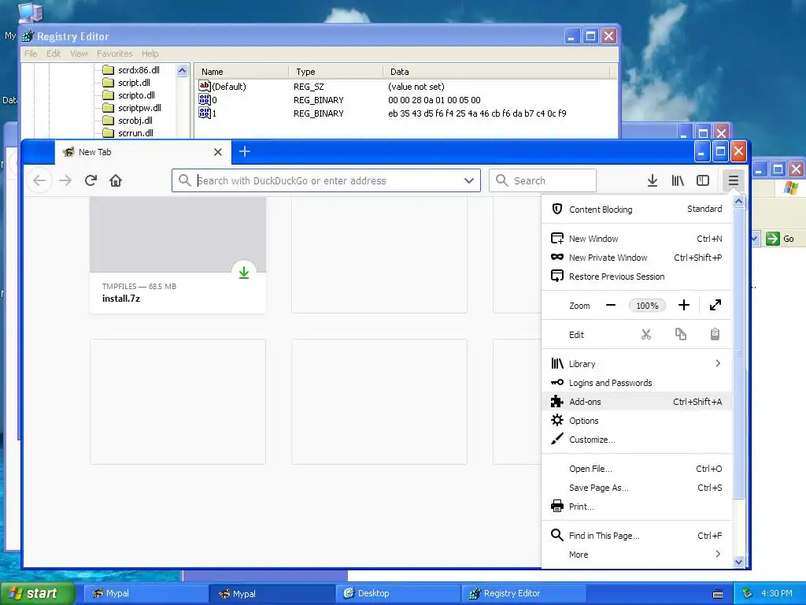806x605 pixels.
Task: Select script.dll key in registry tree
Action: 134,83
